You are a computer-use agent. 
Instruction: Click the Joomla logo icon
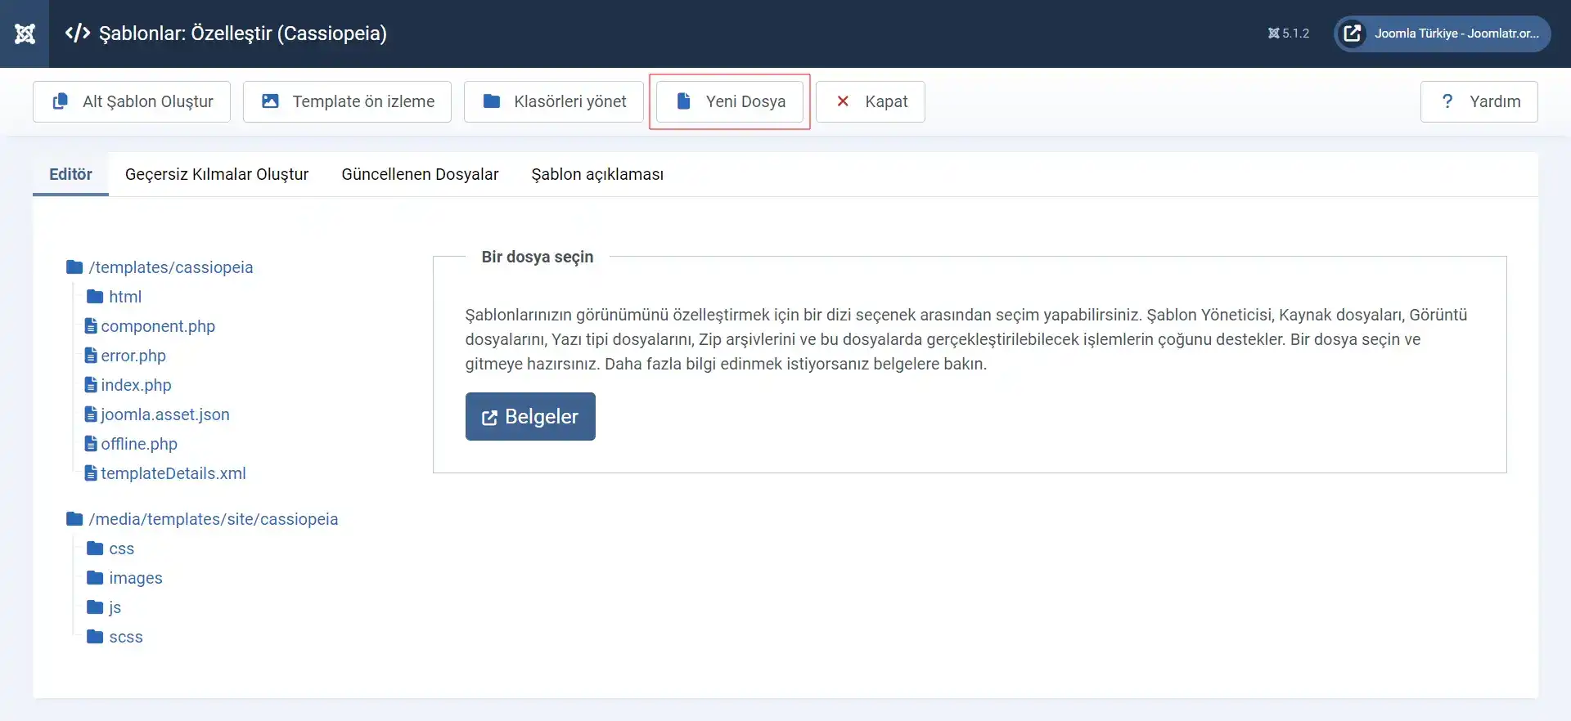[x=25, y=34]
